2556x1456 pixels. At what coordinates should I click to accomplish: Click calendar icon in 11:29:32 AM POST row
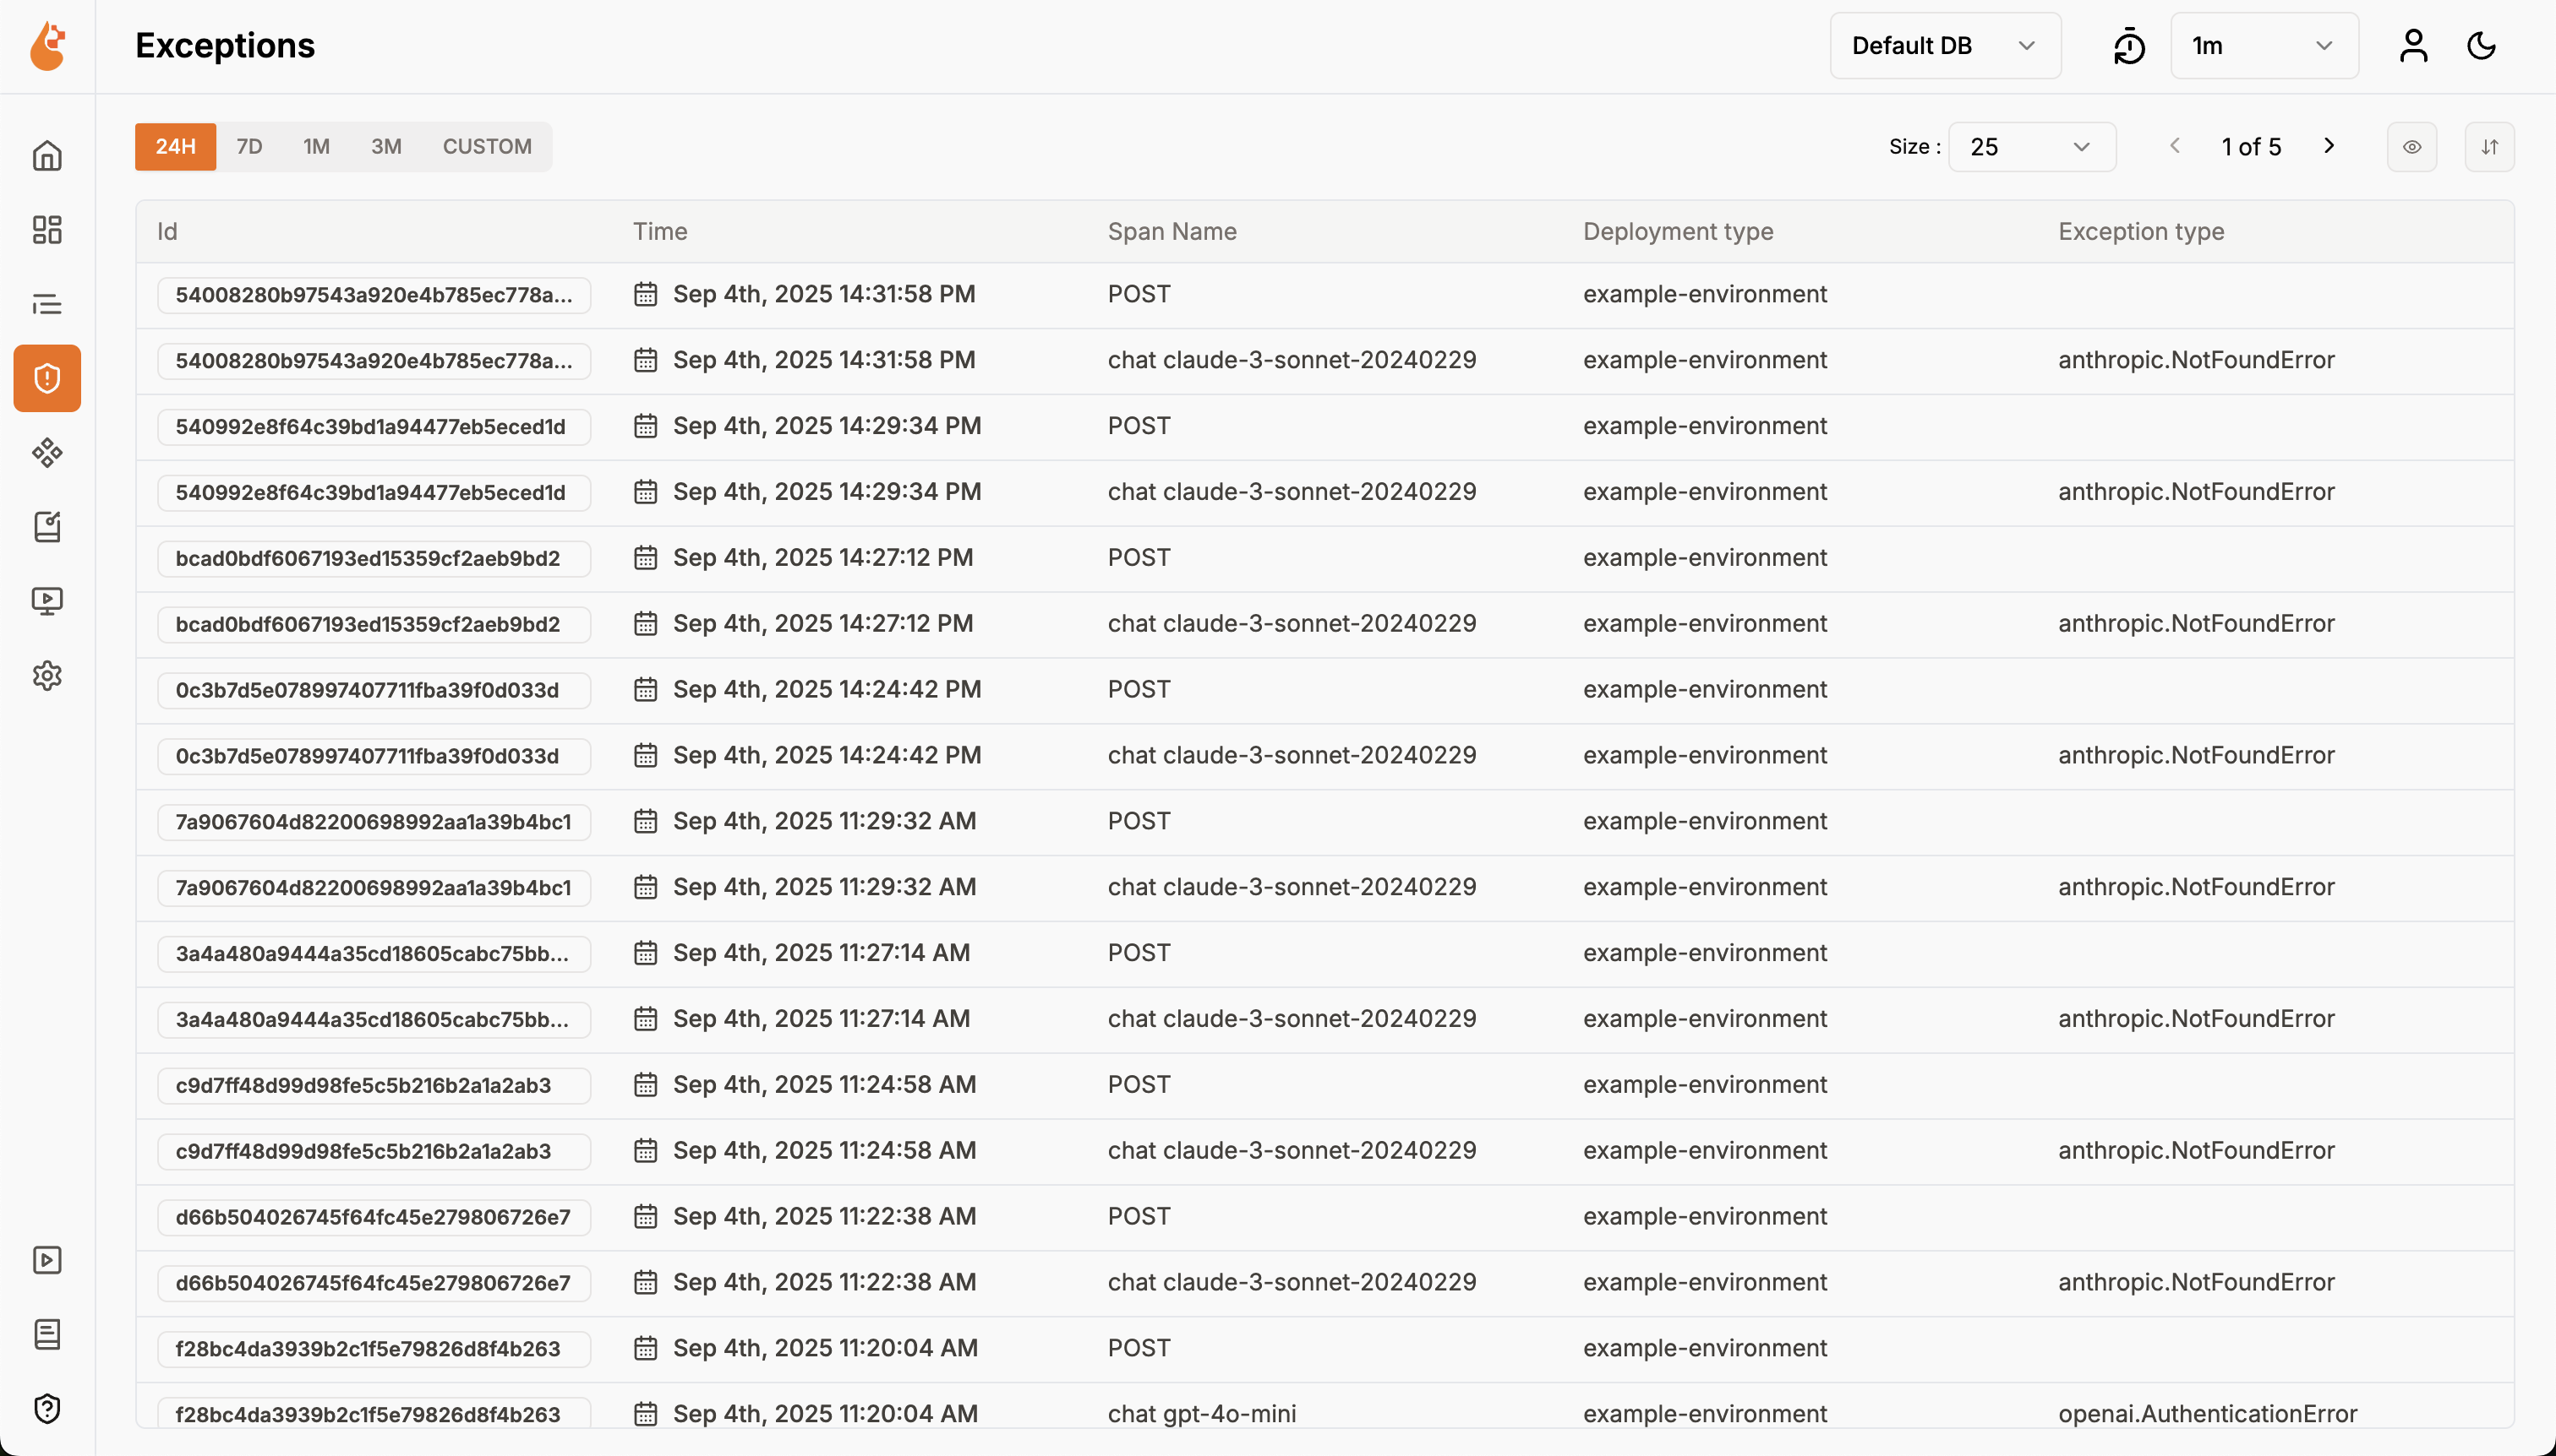[646, 821]
